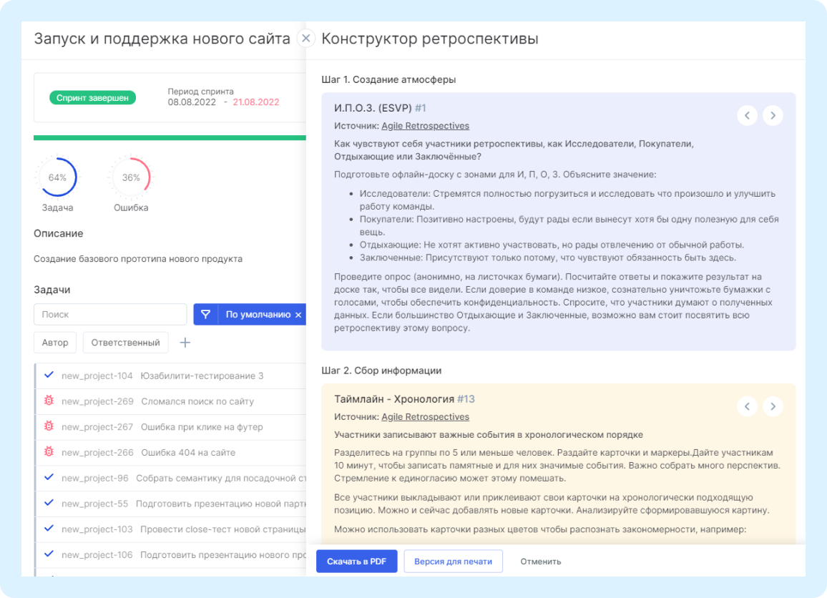Click card title Таймлайн - Хронология
This screenshot has width=827, height=598.
tap(394, 399)
